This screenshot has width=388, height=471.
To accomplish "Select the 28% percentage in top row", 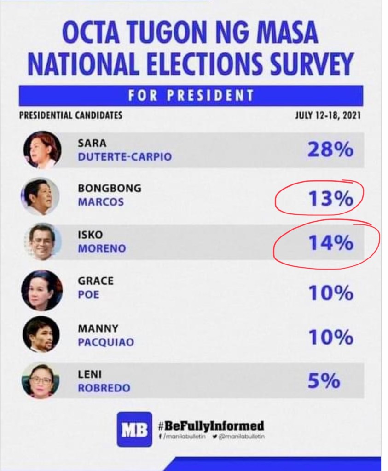I will (x=330, y=149).
